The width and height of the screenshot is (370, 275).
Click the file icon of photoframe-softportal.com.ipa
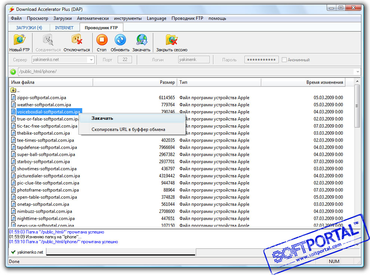click(x=14, y=190)
